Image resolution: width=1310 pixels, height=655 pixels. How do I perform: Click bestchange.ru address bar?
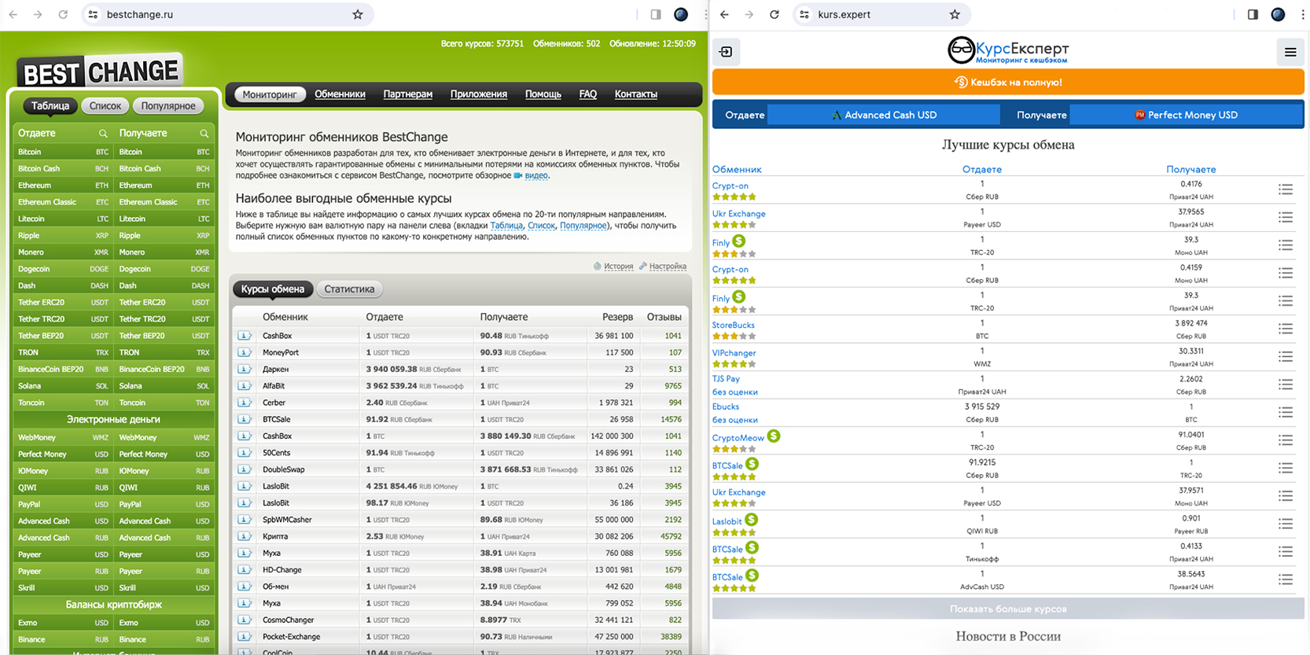(x=228, y=14)
